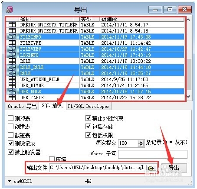Toggle the 截短表 checkbox
Screen dimensions: 197x189
(10, 135)
